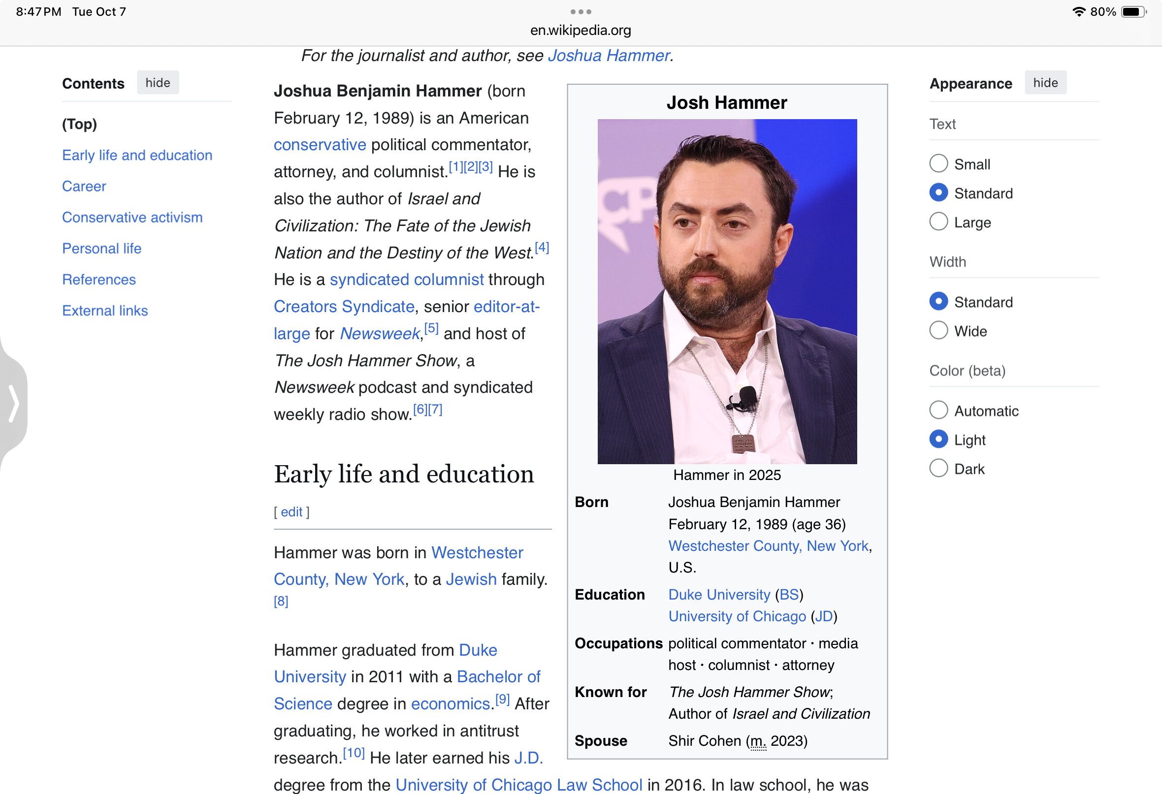Open citation reference number 4
Image resolution: width=1162 pixels, height=794 pixels.
point(542,247)
